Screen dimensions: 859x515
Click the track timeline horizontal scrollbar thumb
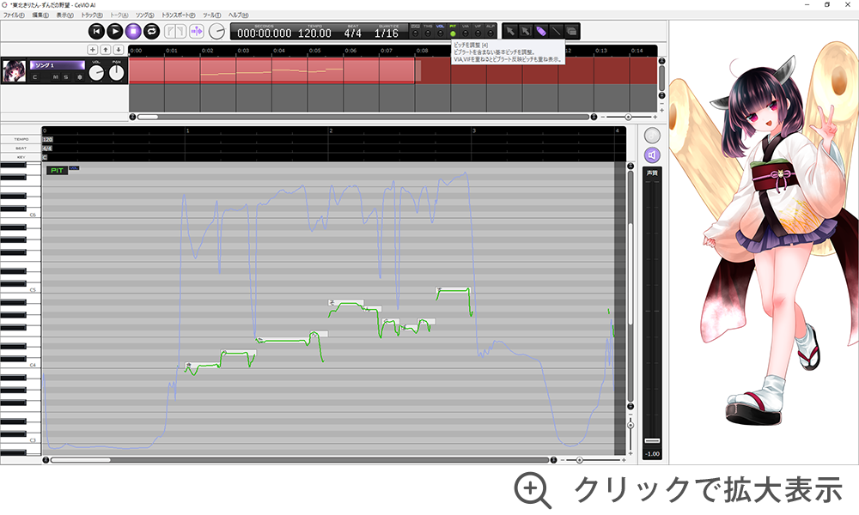coord(148,117)
